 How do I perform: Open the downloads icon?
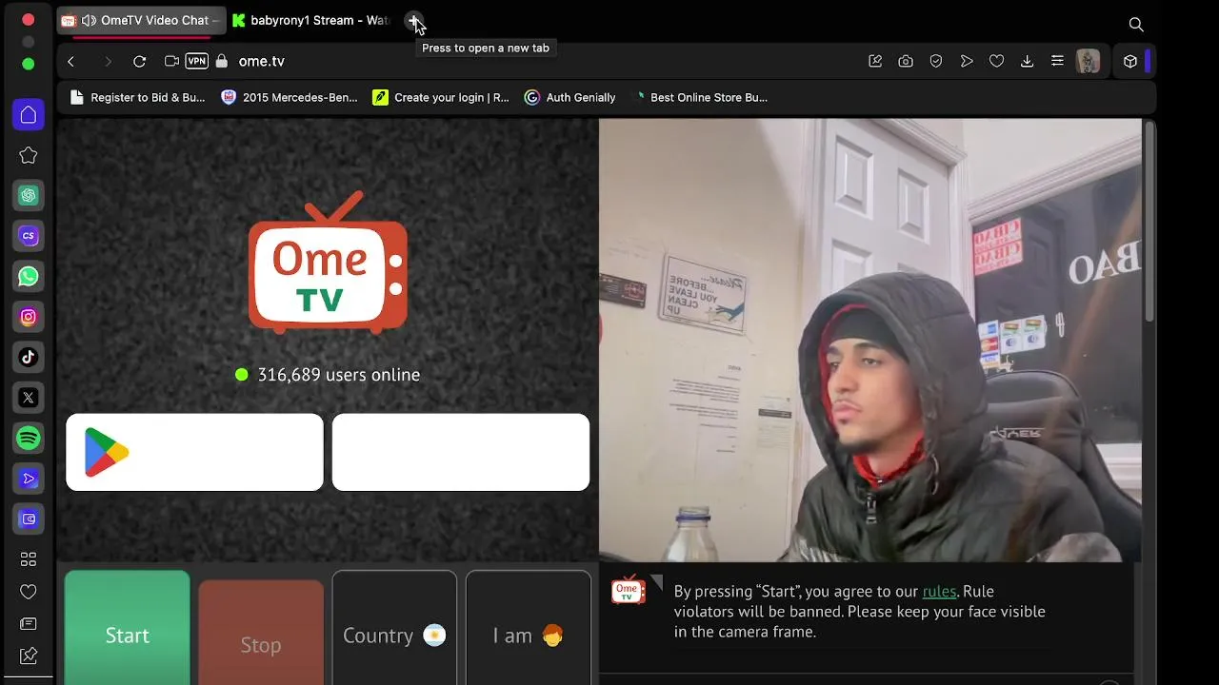click(1027, 61)
